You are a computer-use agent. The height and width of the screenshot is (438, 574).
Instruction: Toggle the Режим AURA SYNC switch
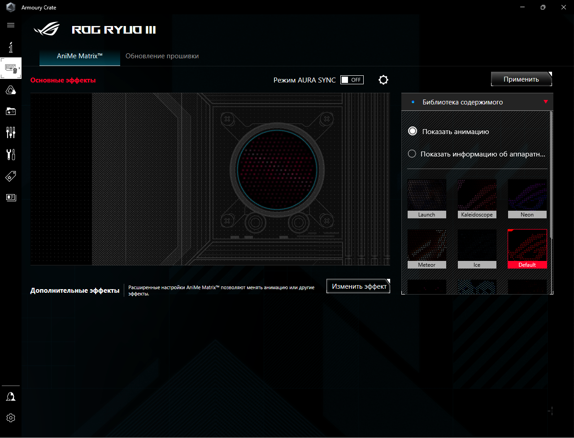pos(352,80)
